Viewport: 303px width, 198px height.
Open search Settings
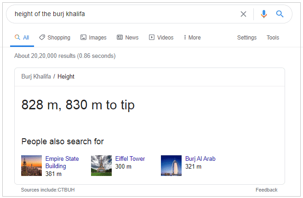coord(247,38)
